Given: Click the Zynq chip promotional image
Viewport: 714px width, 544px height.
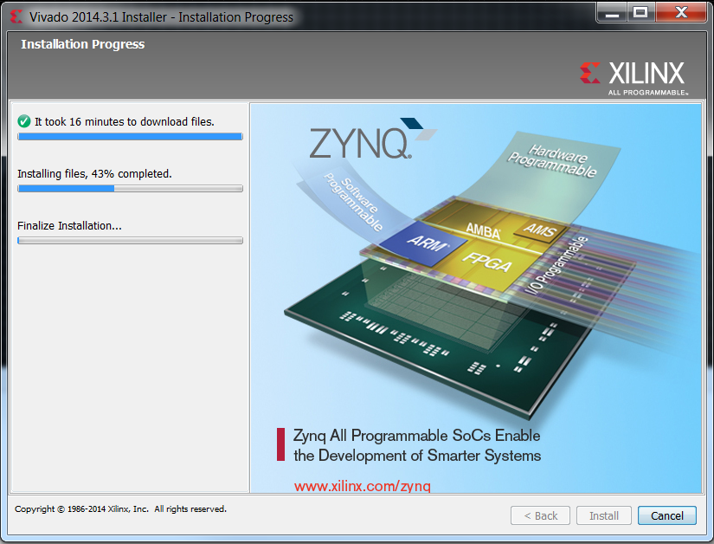Looking at the screenshot, I should [475, 298].
